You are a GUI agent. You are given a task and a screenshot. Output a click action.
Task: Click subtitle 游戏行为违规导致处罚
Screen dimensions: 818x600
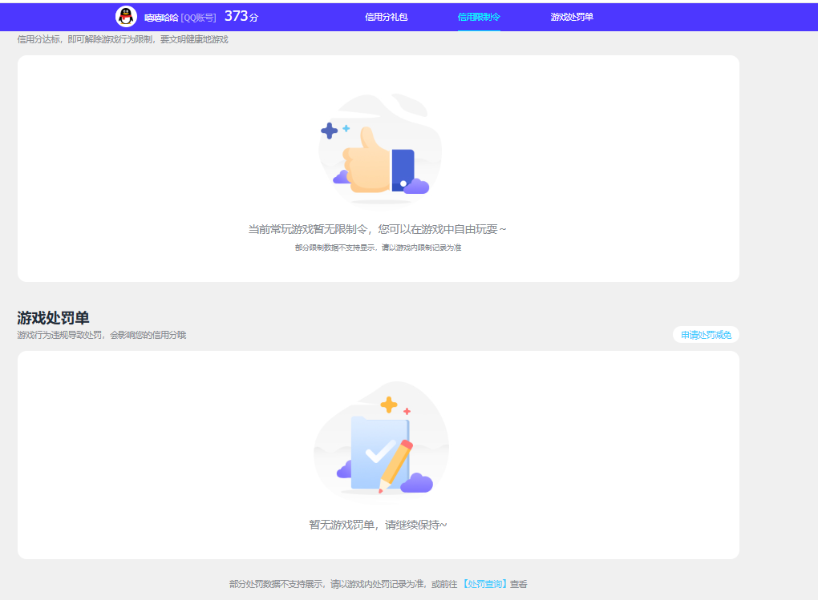[x=59, y=335]
